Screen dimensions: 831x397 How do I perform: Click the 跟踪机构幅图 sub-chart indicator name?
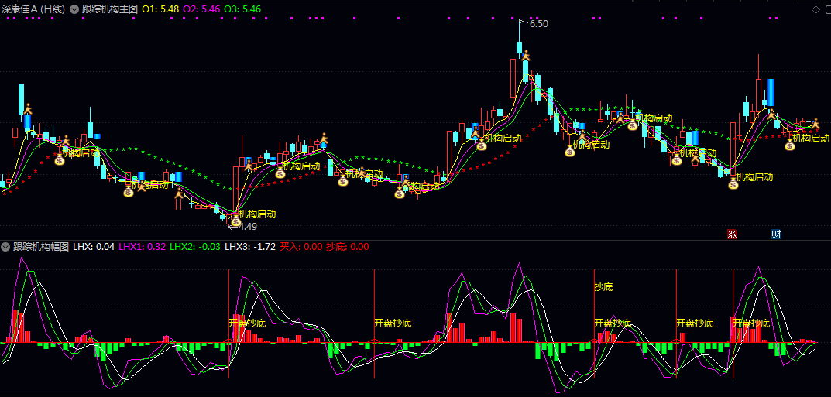(x=41, y=247)
